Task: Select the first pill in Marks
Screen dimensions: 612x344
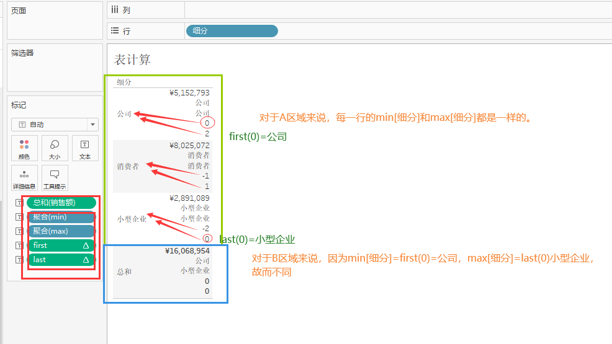Action: pos(61,245)
